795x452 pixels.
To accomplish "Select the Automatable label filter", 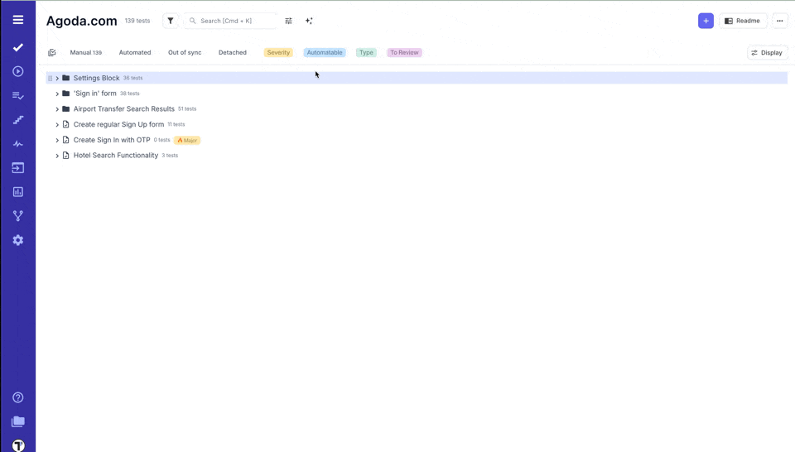I will 325,53.
